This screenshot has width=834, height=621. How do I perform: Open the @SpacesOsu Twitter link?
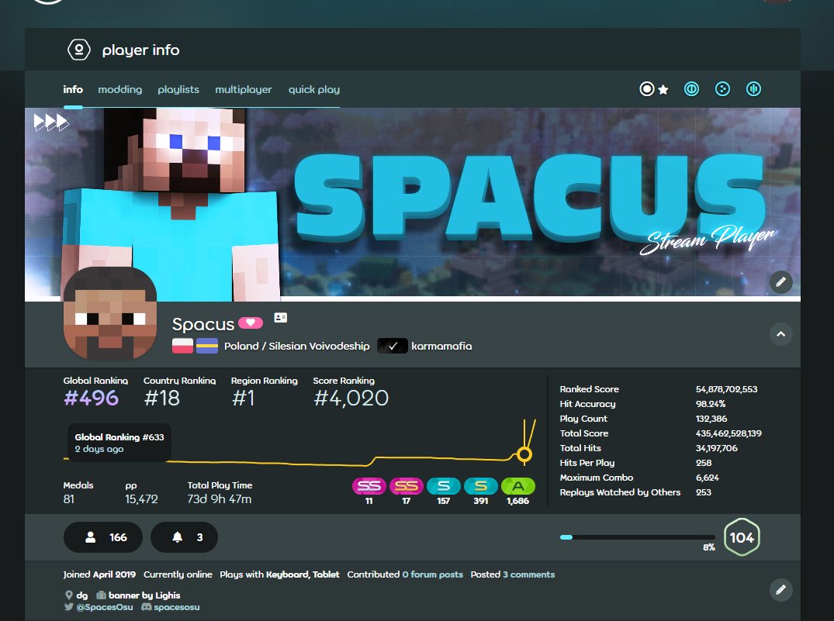(x=104, y=606)
